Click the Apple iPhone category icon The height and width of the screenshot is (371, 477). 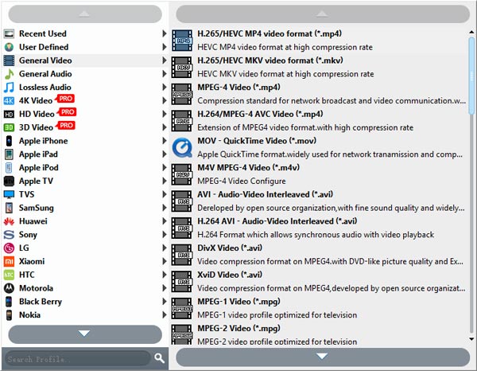[9, 141]
